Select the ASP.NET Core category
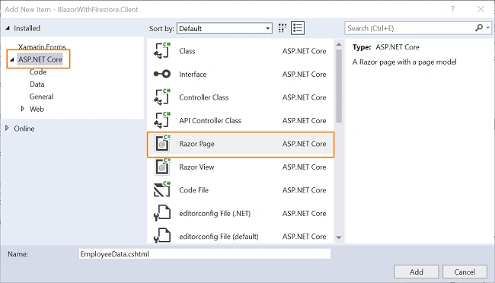495x283 pixels. (x=40, y=59)
